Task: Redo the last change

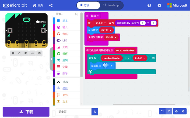Action: pos(169,111)
